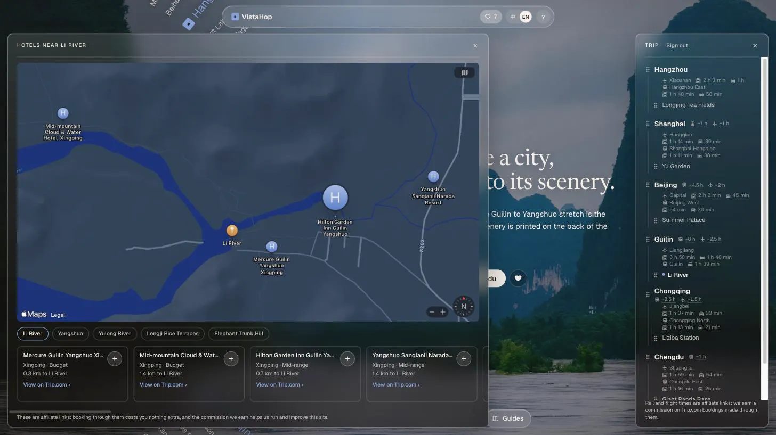Click Sign out in Trip panel
Screen dimensions: 776x435
[x=677, y=45]
